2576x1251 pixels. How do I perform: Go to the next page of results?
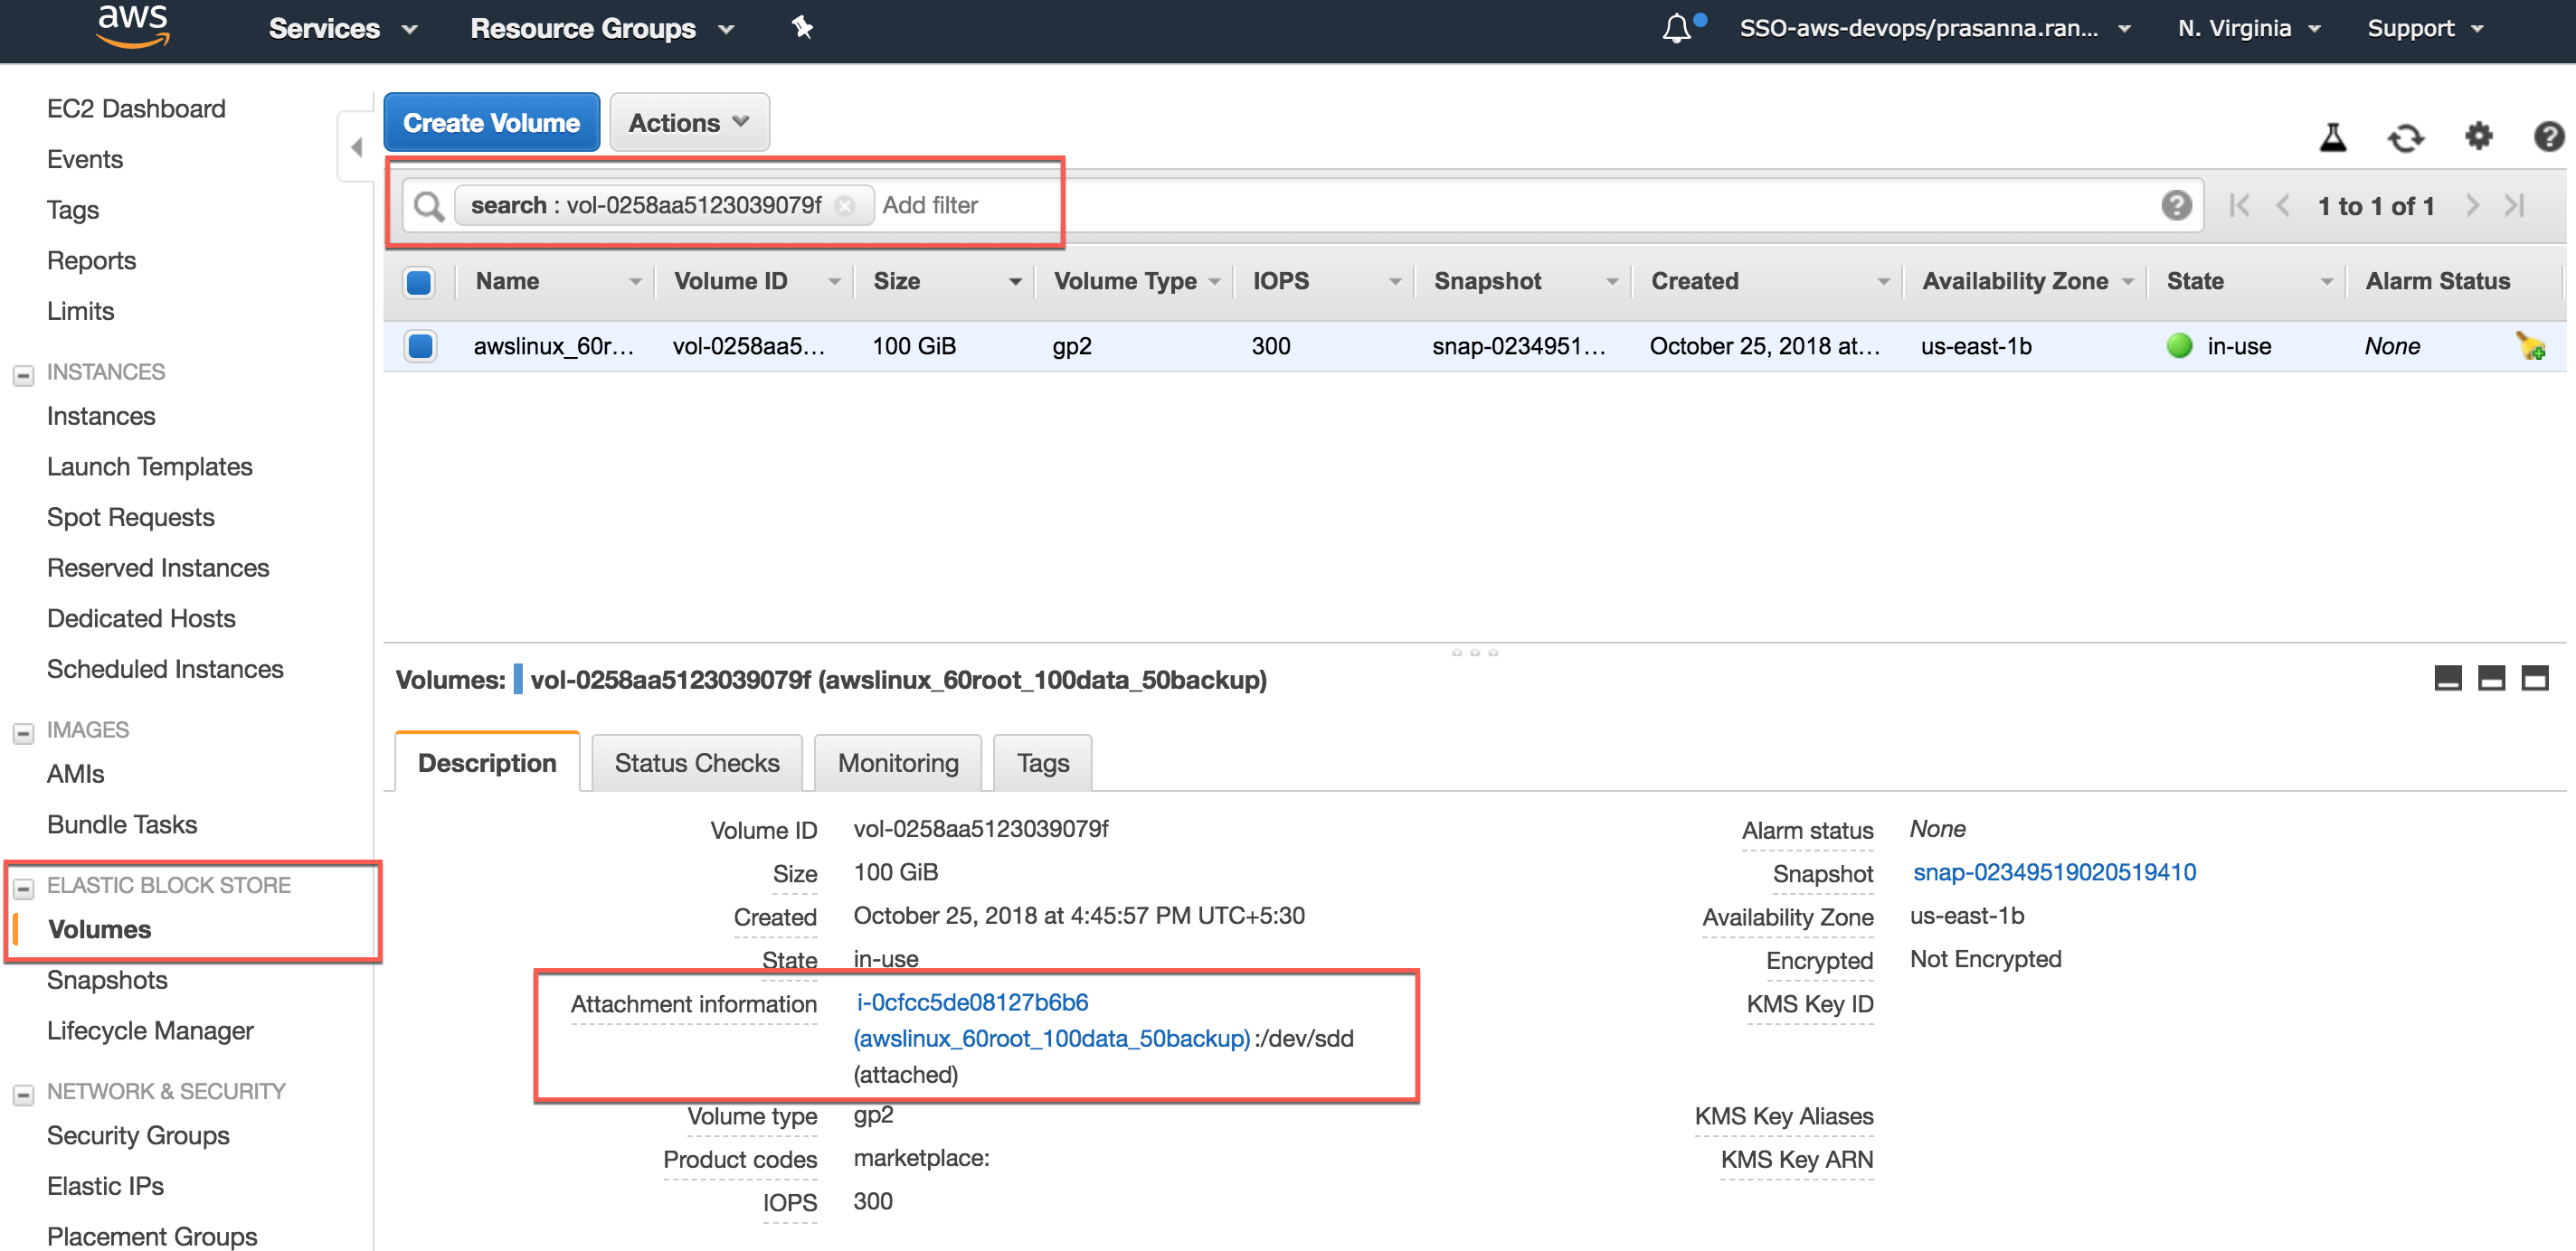pos(2472,206)
